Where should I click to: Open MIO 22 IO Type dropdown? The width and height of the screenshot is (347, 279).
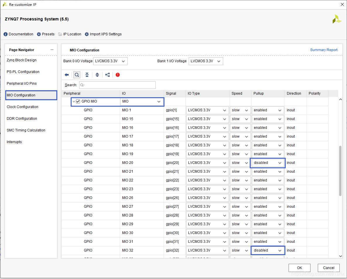click(207, 180)
